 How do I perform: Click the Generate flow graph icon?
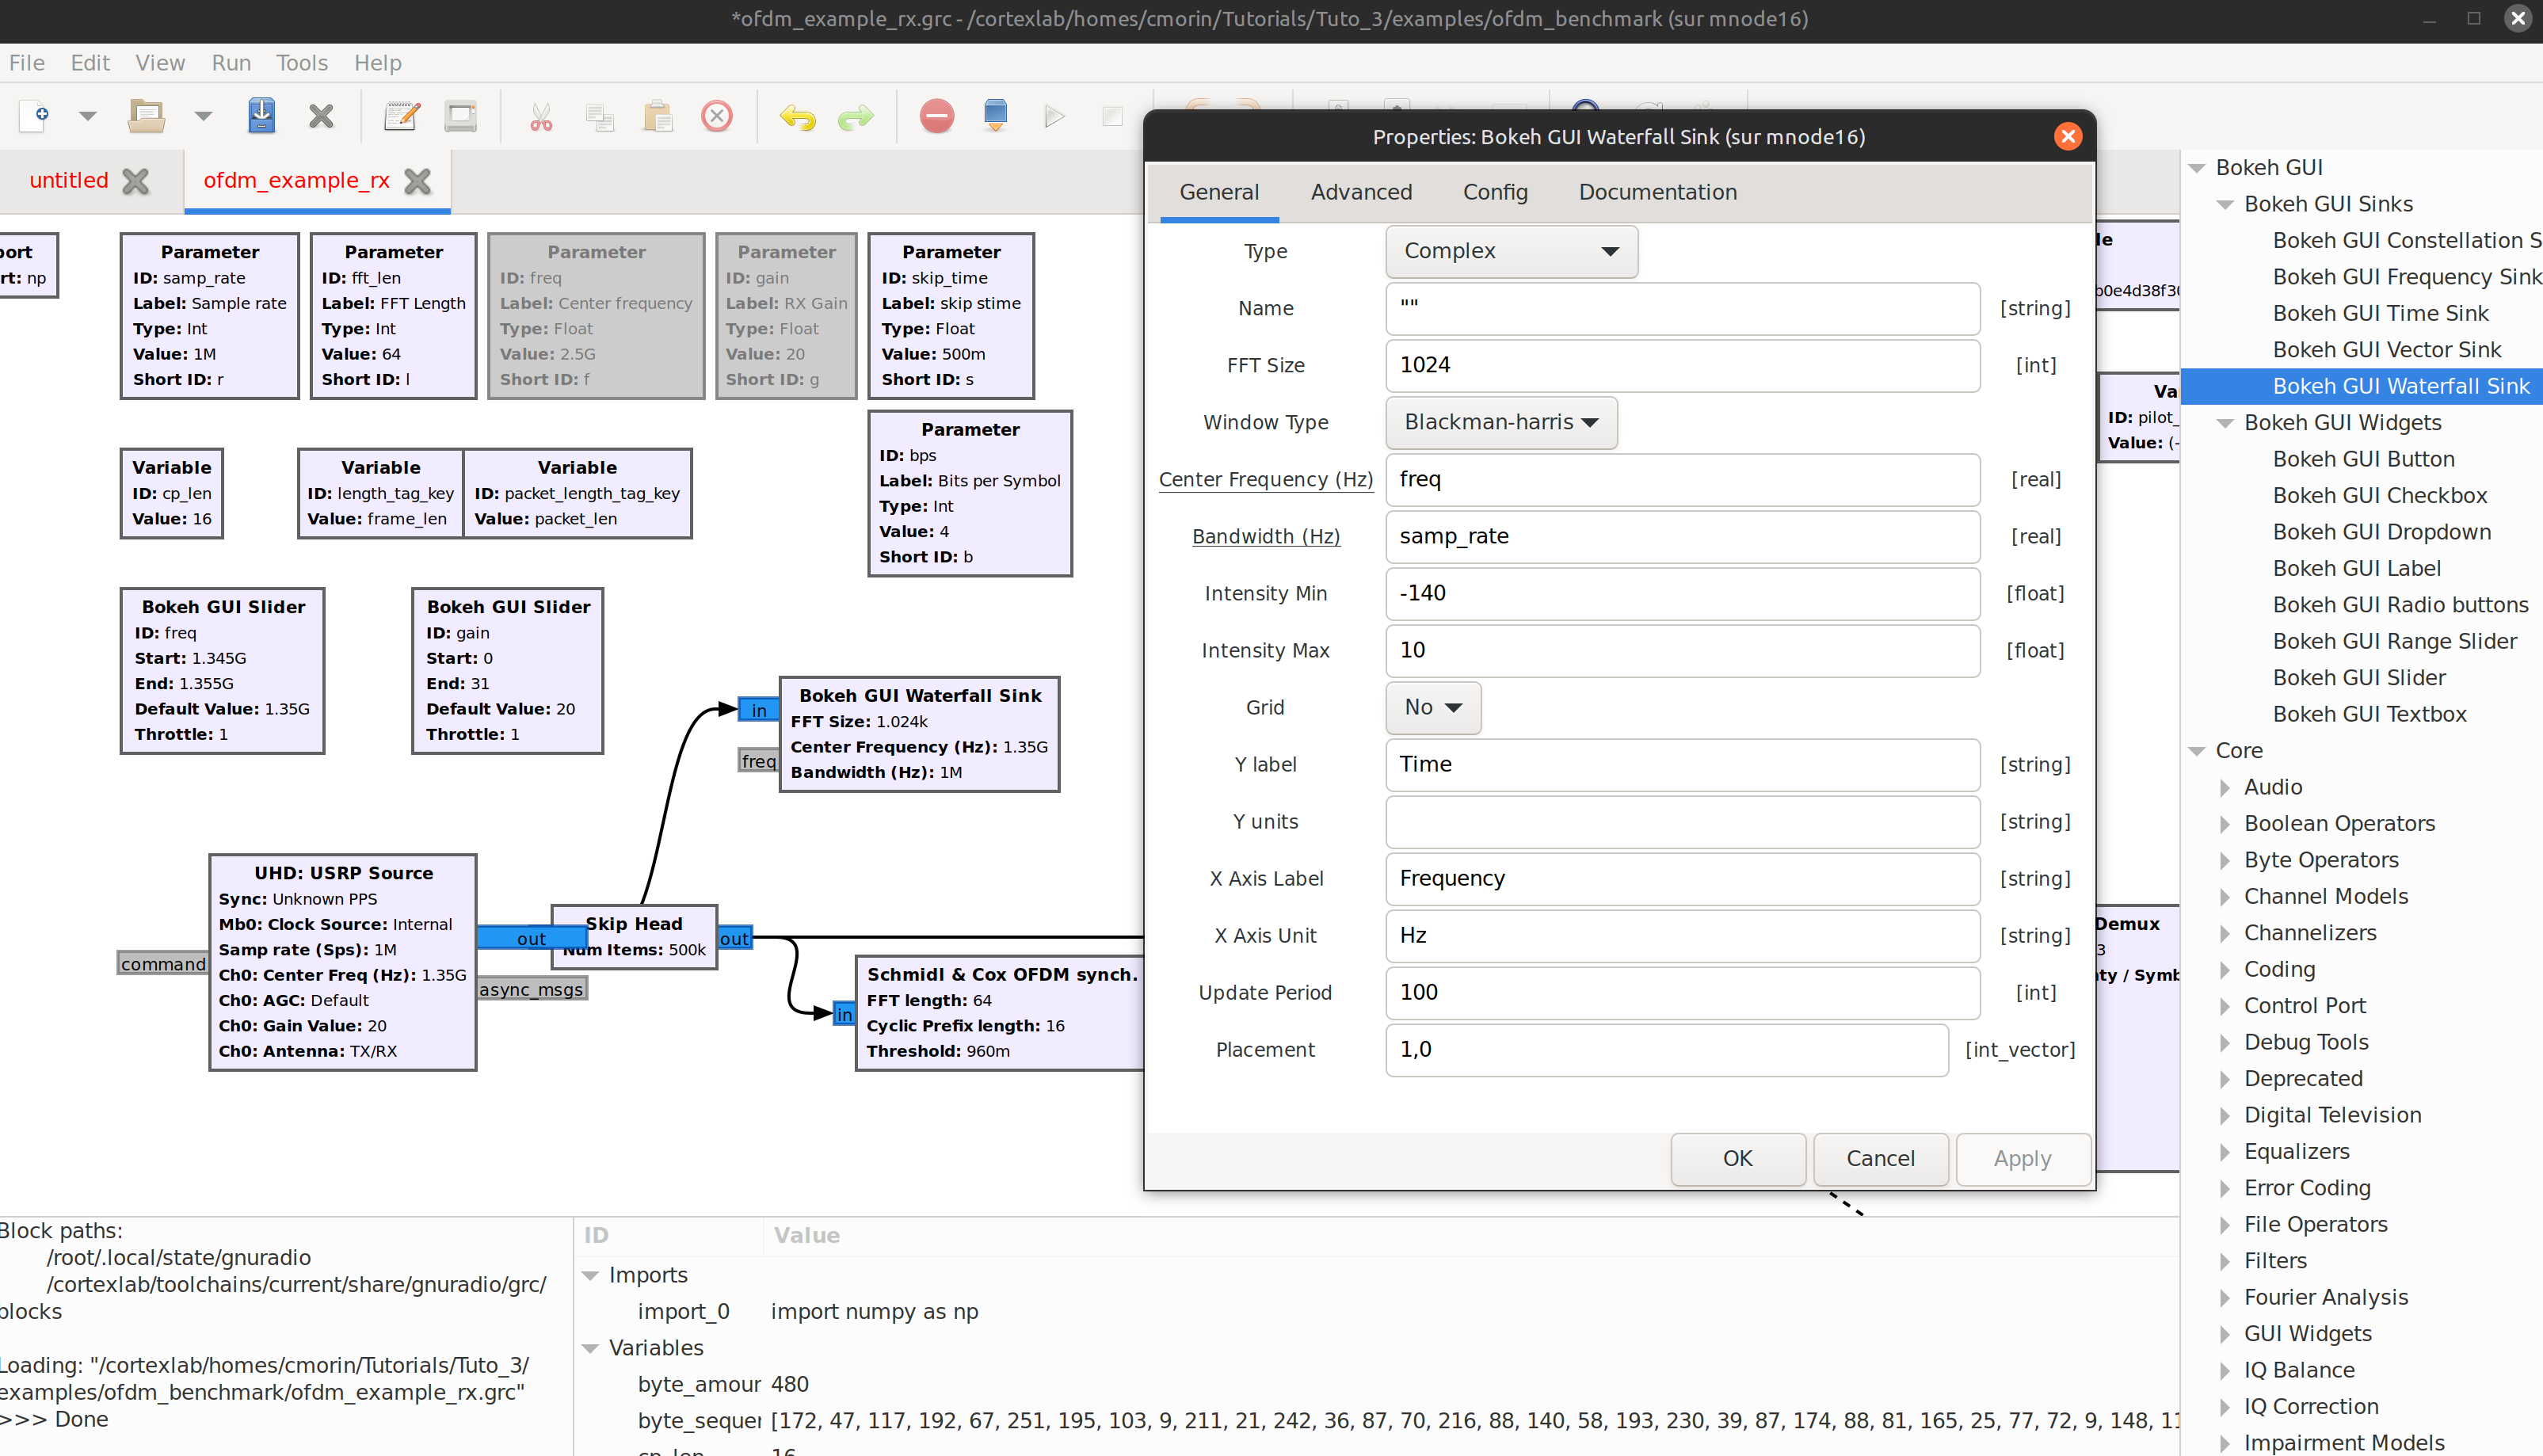pyautogui.click(x=995, y=116)
